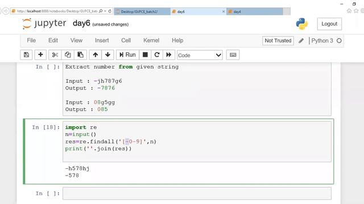This screenshot has width=364, height=204.
Task: Interrupt the kernel with the stop icon
Action: click(x=145, y=55)
